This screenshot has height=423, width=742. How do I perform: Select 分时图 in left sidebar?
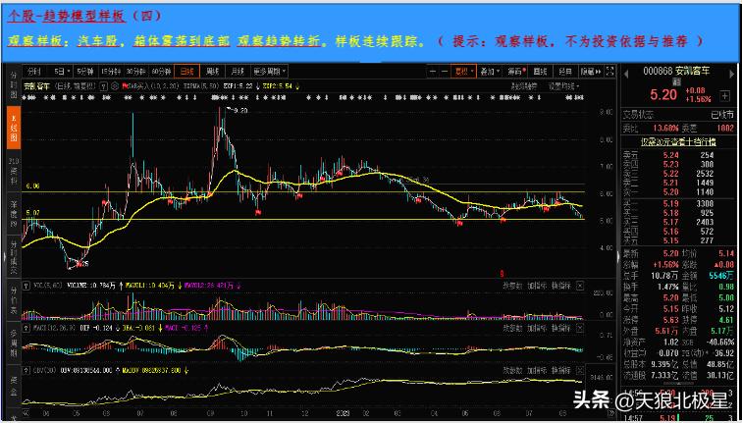[x=14, y=85]
